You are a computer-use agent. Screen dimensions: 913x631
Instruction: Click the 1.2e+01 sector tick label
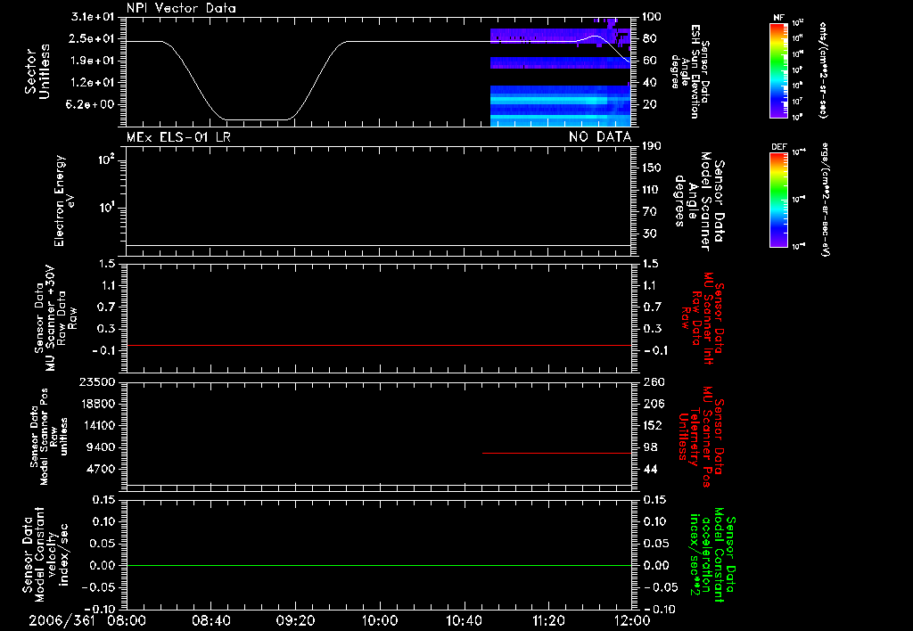click(x=92, y=83)
